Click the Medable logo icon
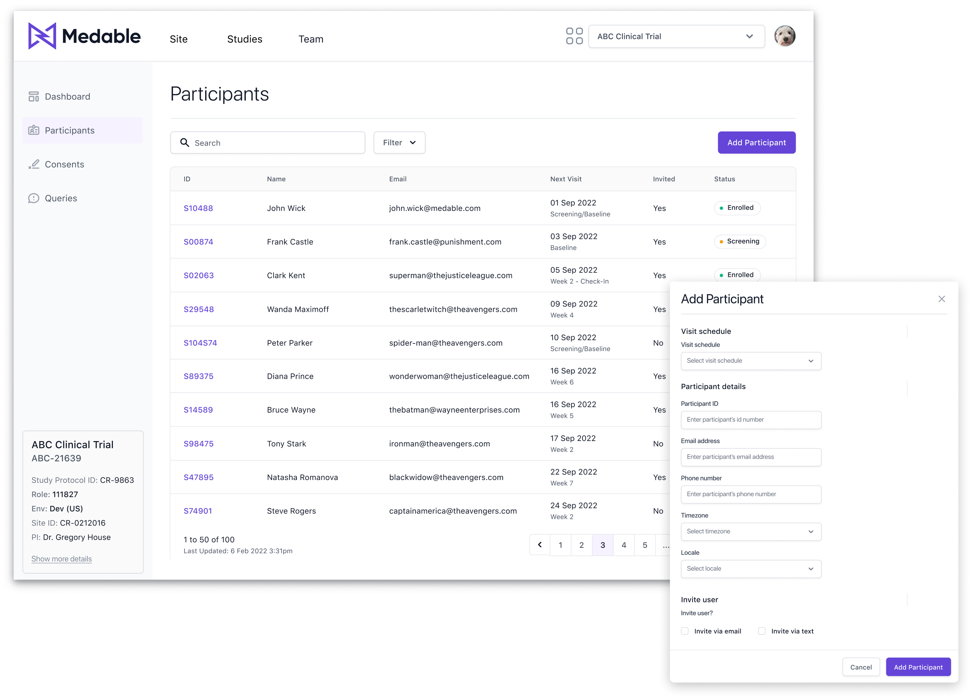 pos(42,36)
